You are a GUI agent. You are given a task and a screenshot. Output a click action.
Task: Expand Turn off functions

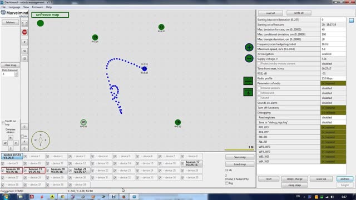(x=333, y=108)
